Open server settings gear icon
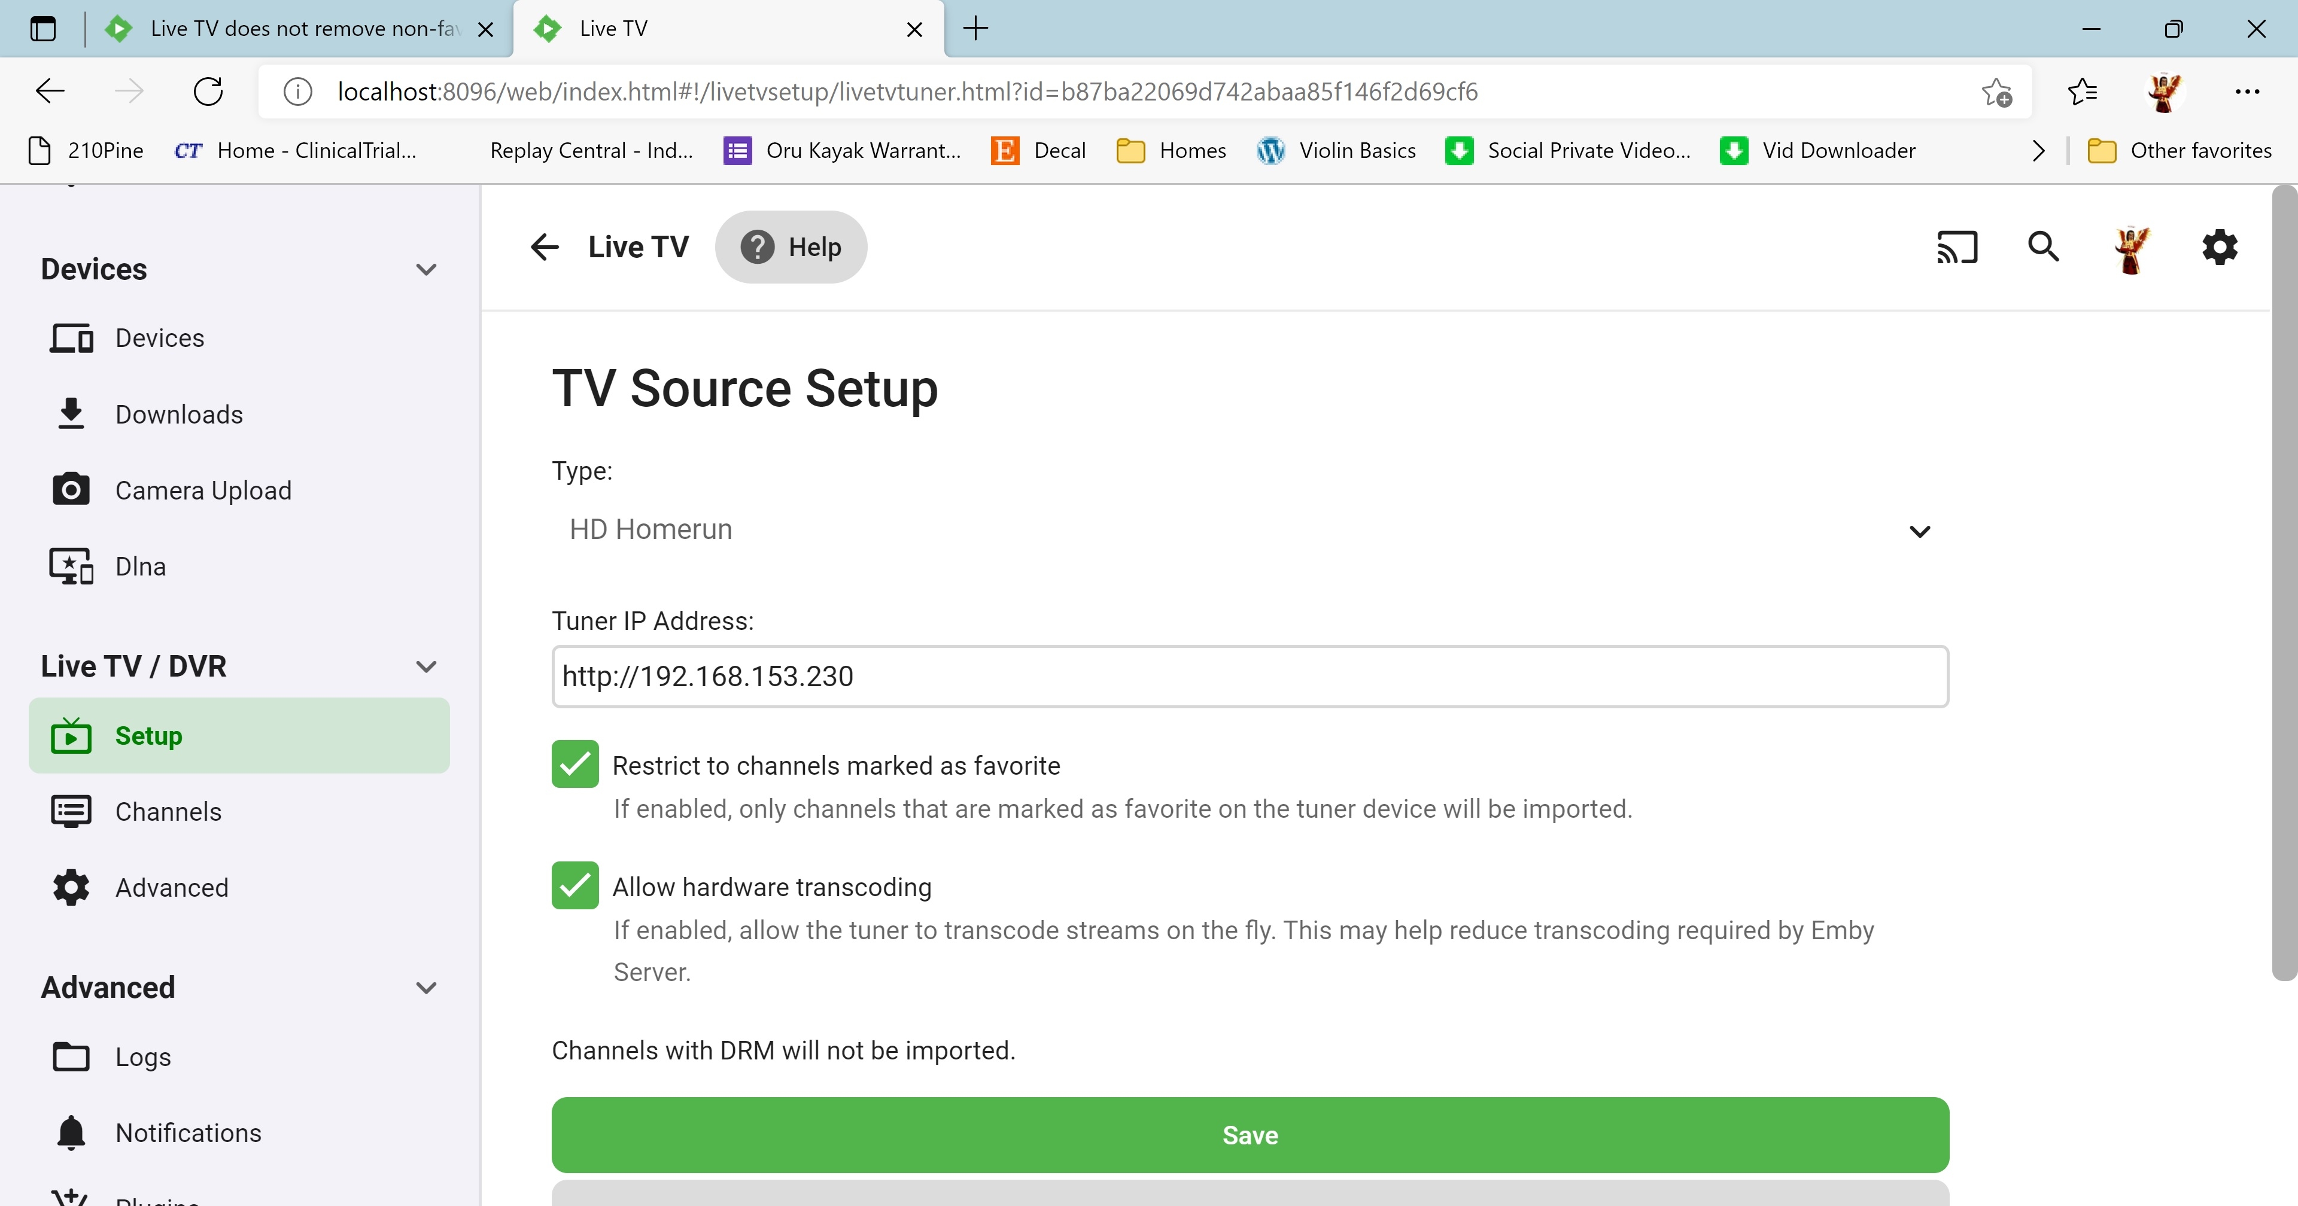The image size is (2298, 1206). click(x=2220, y=247)
